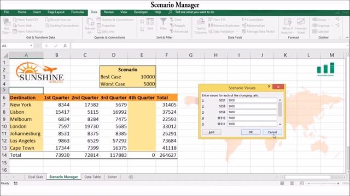Screen dimensions: 350x196
Task: Expand the Ungroup dropdown in Outline
Action: (332, 26)
